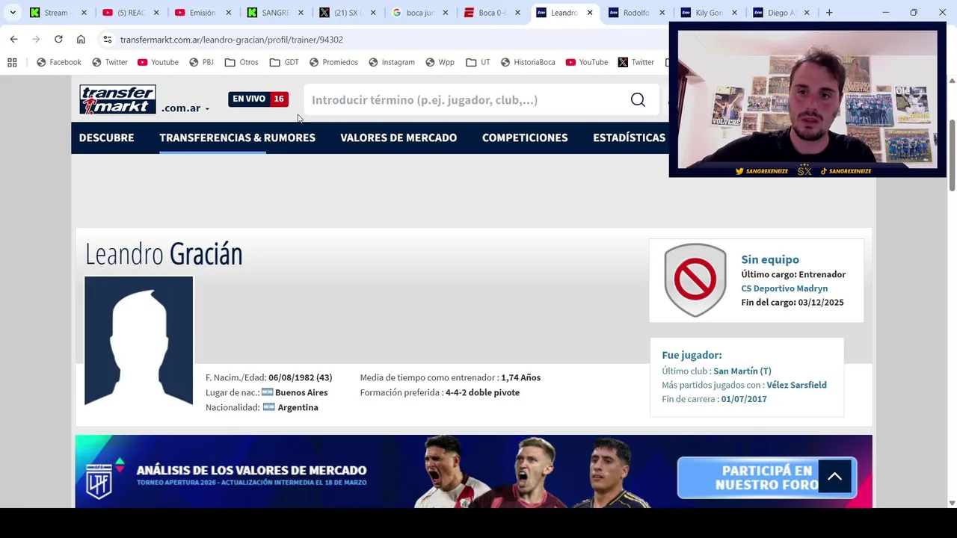957x538 pixels.
Task: Click the Sin equipo heading link
Action: point(770,259)
